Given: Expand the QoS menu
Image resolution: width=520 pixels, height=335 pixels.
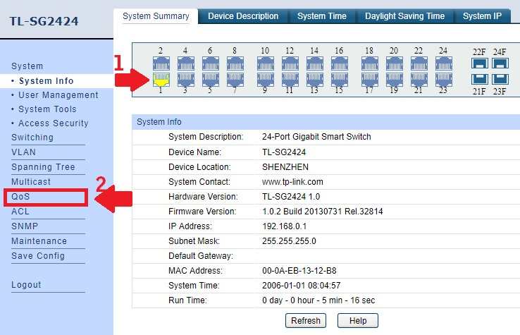Looking at the screenshot, I should pos(20,197).
